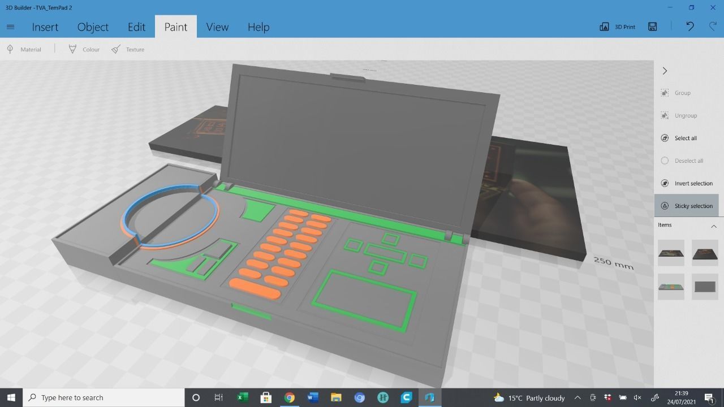724x407 pixels.
Task: Open Google Chrome from the taskbar
Action: [289, 397]
